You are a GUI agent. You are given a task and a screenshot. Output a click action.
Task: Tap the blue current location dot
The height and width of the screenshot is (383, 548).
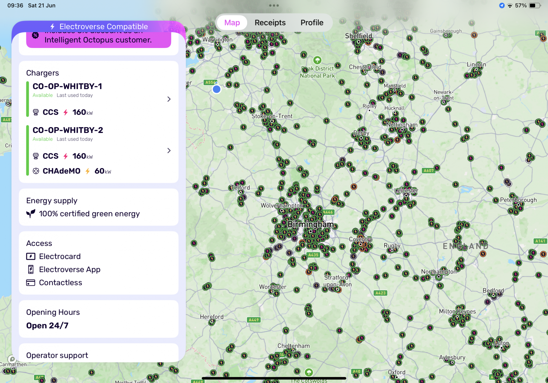point(216,89)
